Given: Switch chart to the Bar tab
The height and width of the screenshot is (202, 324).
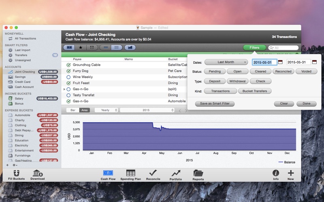Looking at the screenshot, I should [x=73, y=110].
